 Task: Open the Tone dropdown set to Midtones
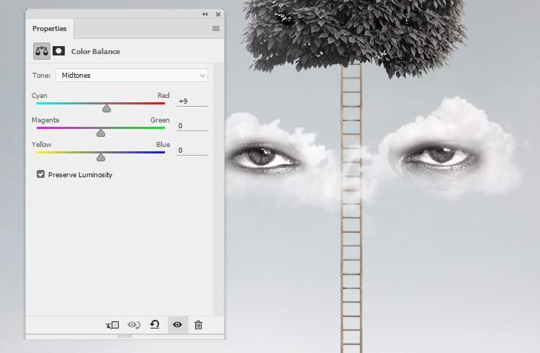(x=132, y=75)
